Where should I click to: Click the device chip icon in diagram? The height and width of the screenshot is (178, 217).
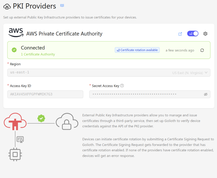pyautogui.click(x=15, y=154)
